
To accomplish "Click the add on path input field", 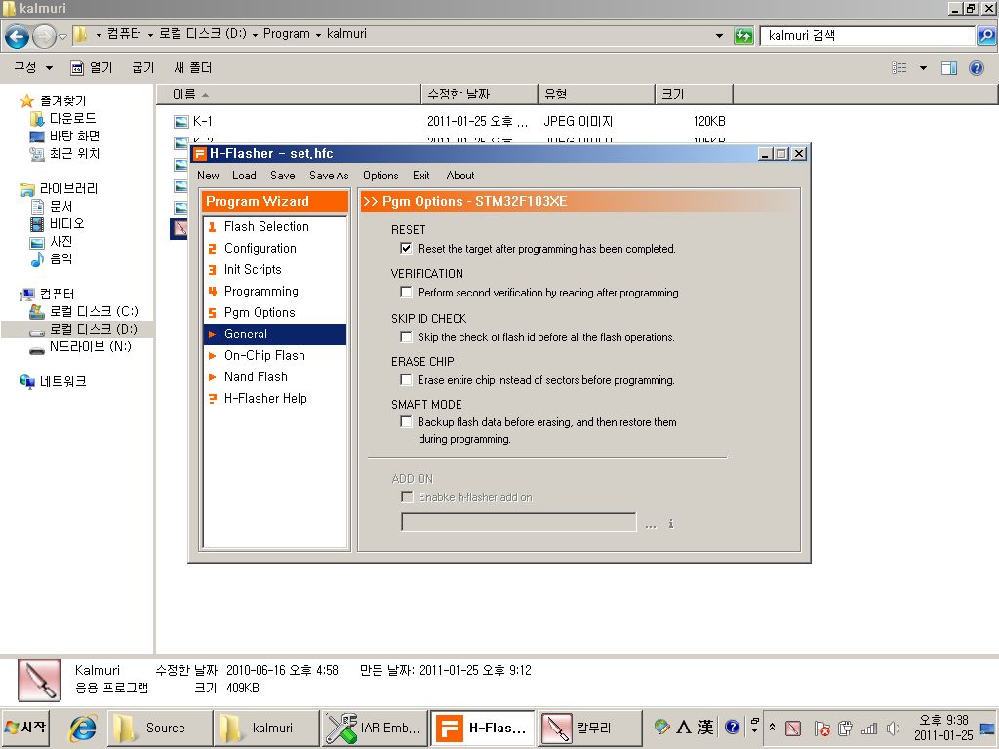I will 519,523.
